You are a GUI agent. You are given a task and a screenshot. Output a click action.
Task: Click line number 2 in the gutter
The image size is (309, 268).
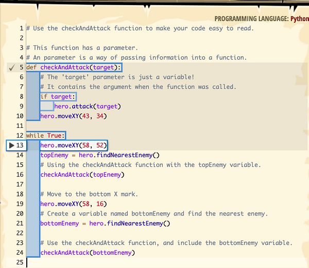[22, 38]
